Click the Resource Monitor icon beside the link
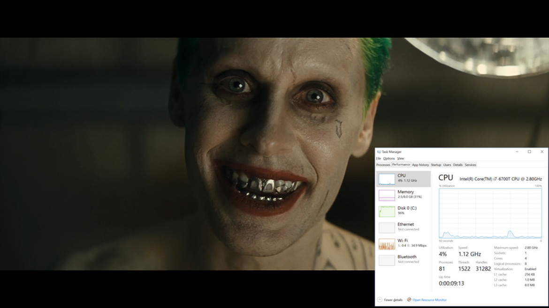The width and height of the screenshot is (549, 308). (409, 300)
